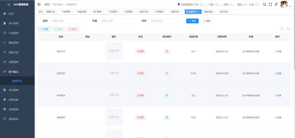295x138 pixels.
Task: Open 查看 link for row #24374
Action: click(278, 51)
